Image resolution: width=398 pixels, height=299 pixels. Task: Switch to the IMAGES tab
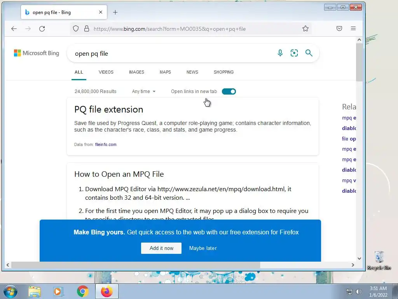click(x=136, y=72)
